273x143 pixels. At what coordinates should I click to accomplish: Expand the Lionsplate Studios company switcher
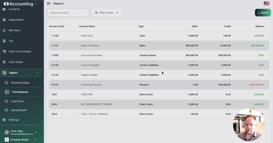click(35, 140)
